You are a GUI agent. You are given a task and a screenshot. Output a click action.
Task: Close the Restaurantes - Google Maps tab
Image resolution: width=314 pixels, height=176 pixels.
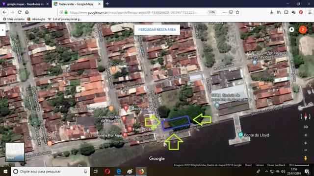tap(99, 4)
